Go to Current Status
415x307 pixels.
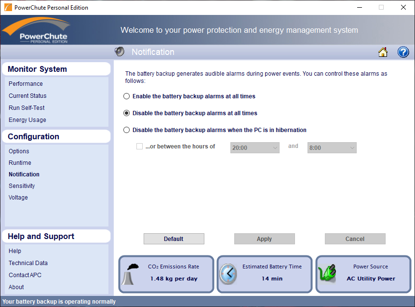pos(27,96)
